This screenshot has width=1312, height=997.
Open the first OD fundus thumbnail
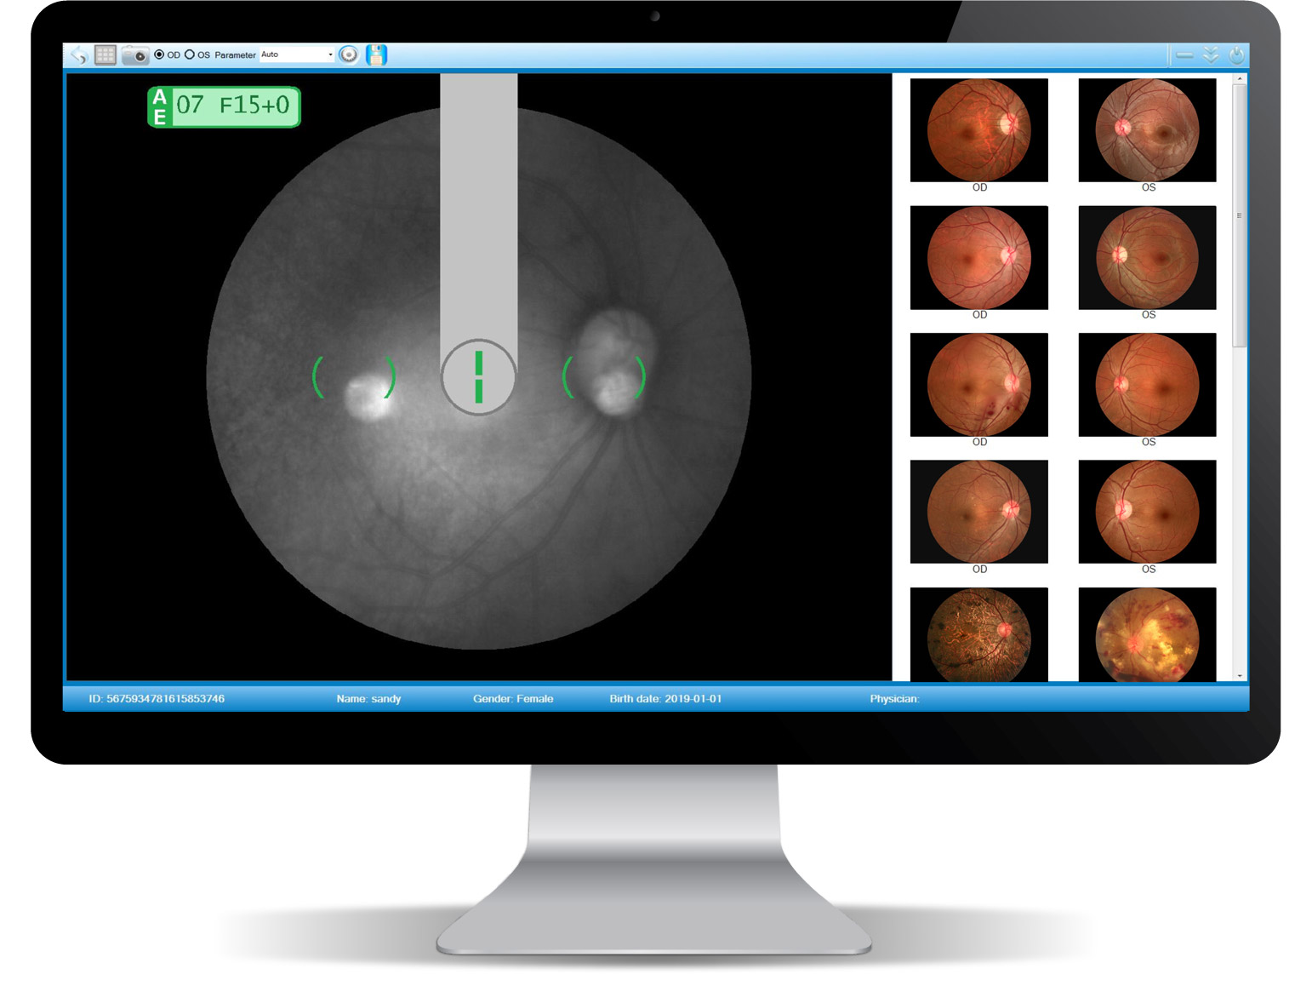tap(978, 129)
